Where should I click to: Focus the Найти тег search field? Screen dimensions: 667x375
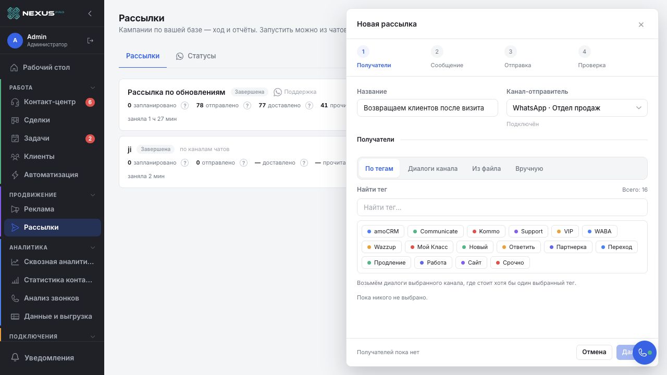point(502,207)
